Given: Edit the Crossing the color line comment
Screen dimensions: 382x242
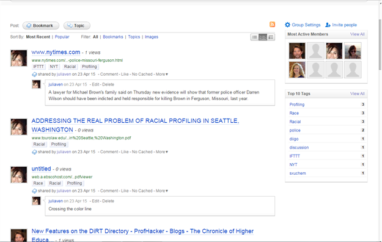Looking at the screenshot, I should pyautogui.click(x=95, y=201).
